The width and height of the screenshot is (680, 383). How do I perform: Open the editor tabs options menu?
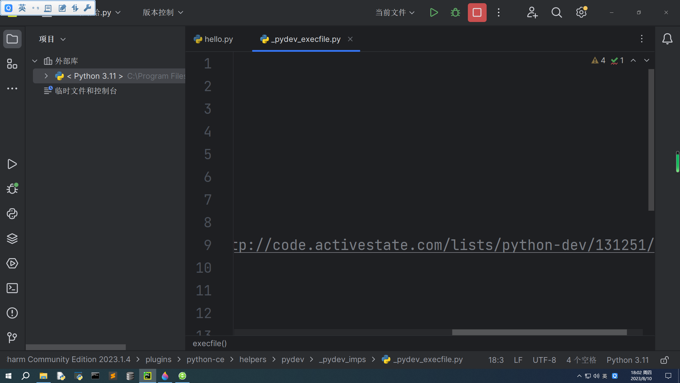pyautogui.click(x=642, y=39)
